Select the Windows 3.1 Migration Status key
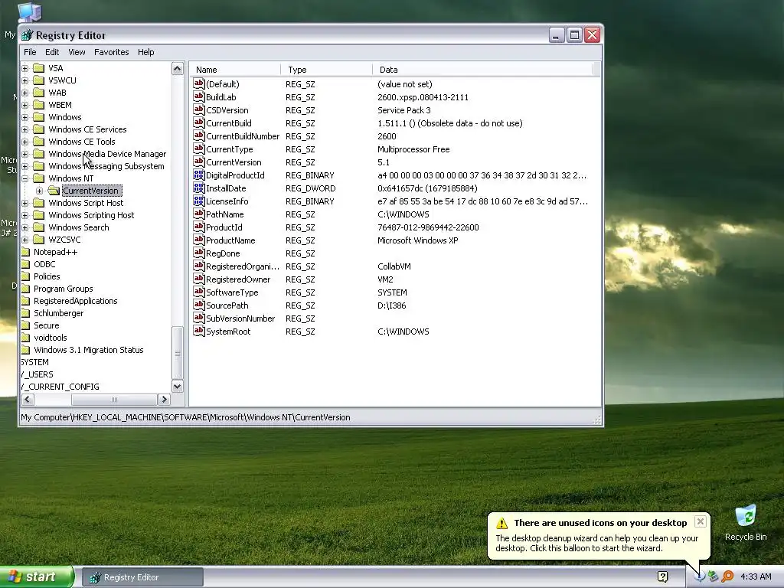784x588 pixels. click(89, 349)
